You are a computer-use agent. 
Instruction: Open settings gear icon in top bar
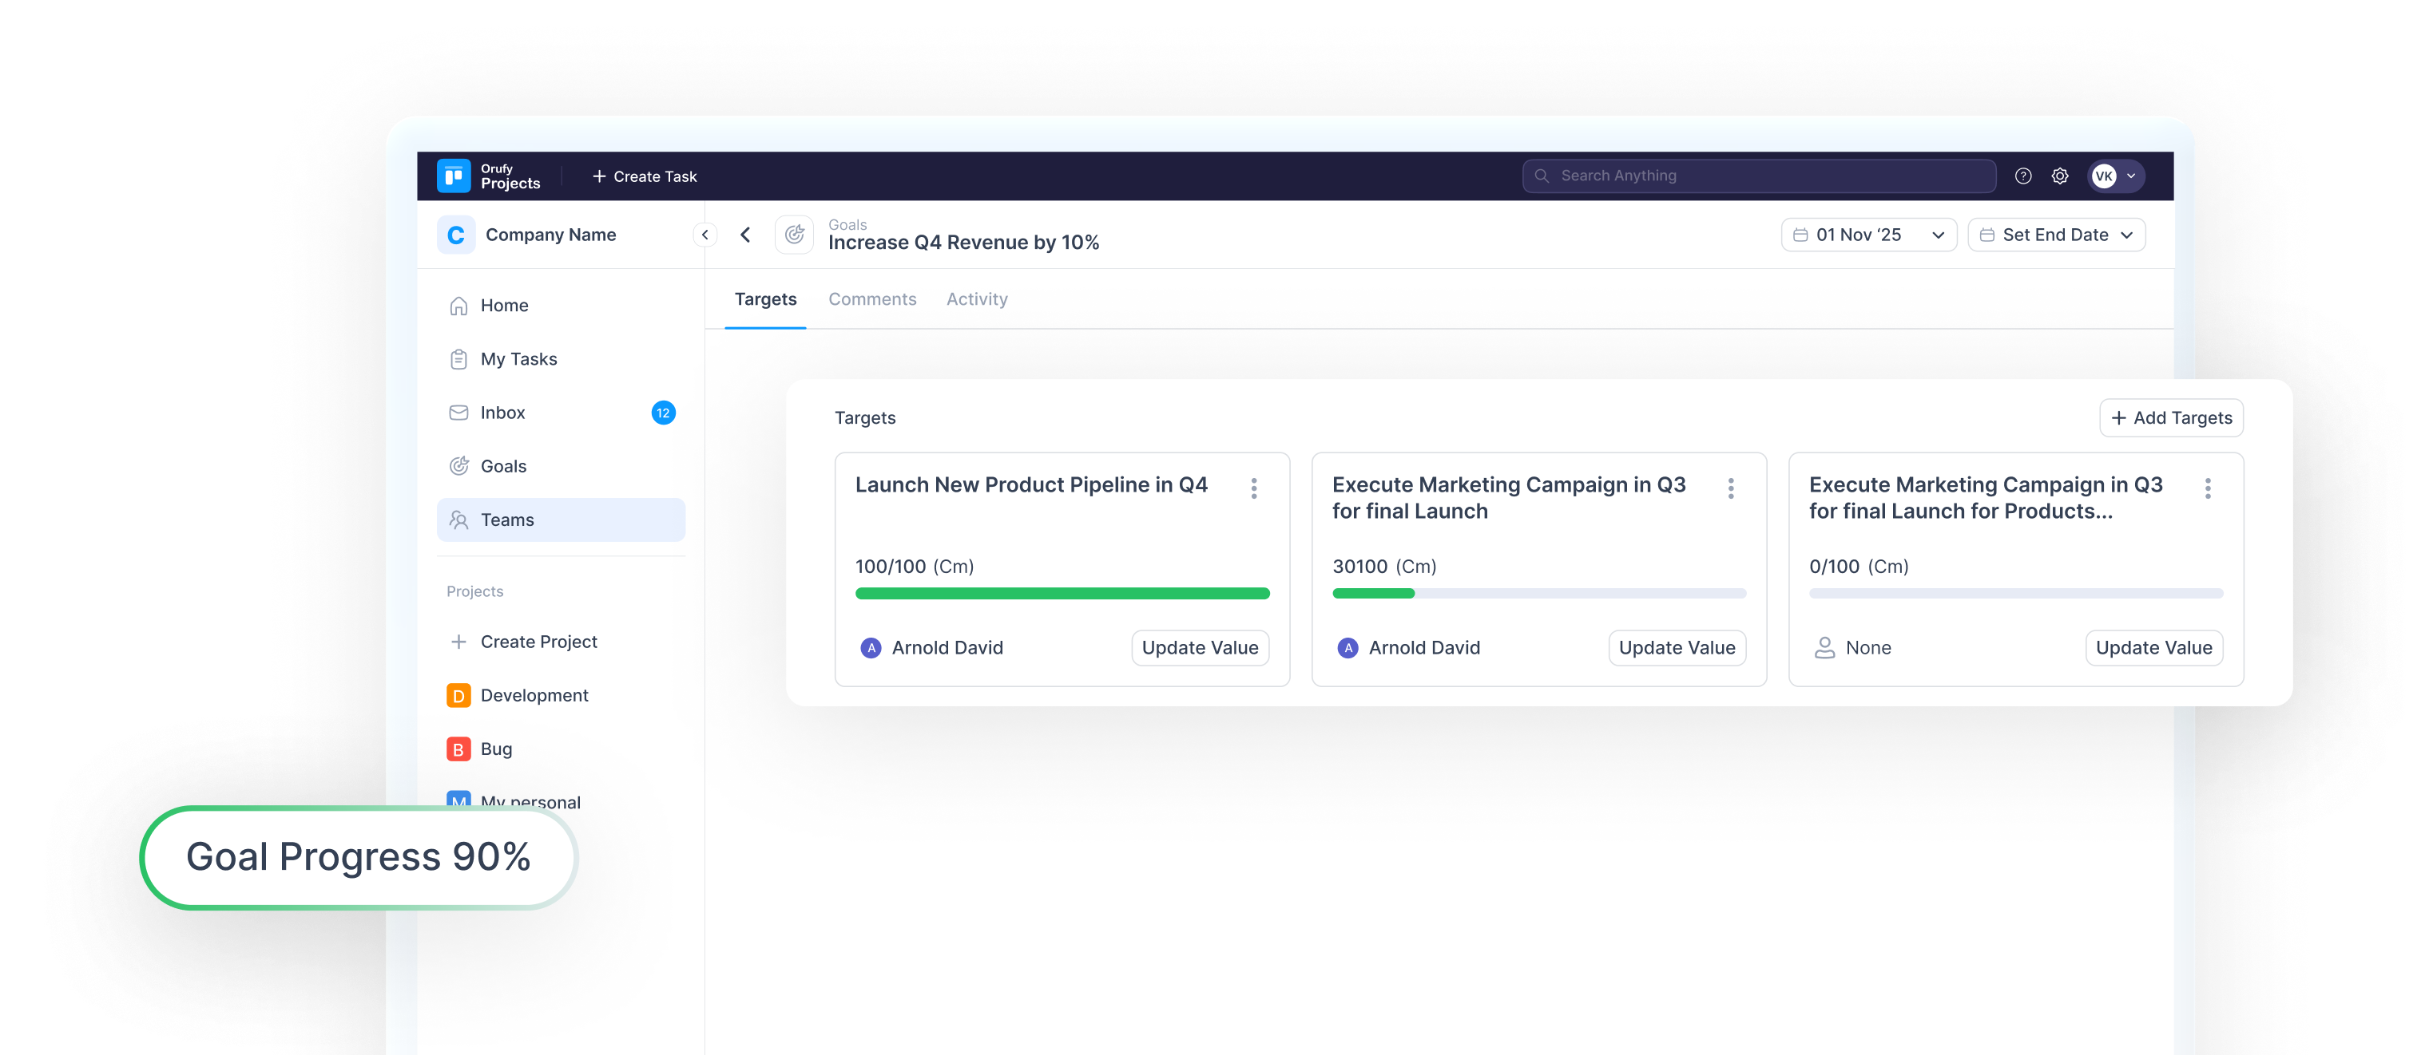click(2059, 176)
